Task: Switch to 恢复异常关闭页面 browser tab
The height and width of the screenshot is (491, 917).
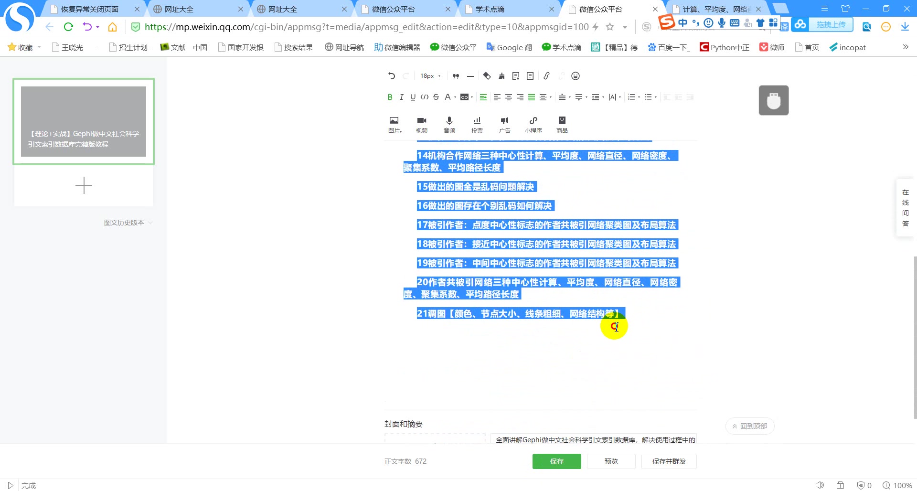Action: [95, 9]
